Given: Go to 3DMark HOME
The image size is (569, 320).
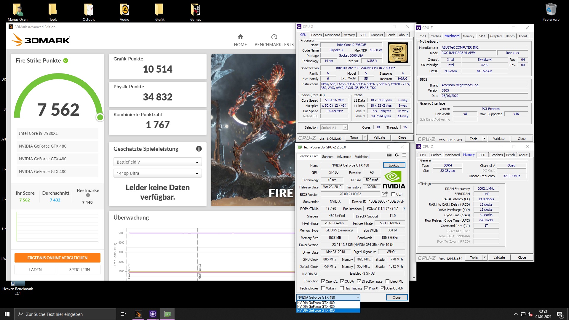Looking at the screenshot, I should tap(240, 40).
